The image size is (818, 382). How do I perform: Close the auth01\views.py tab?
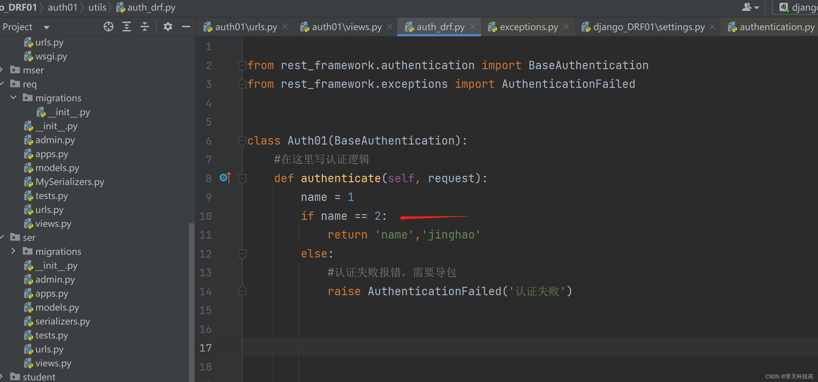click(x=390, y=27)
